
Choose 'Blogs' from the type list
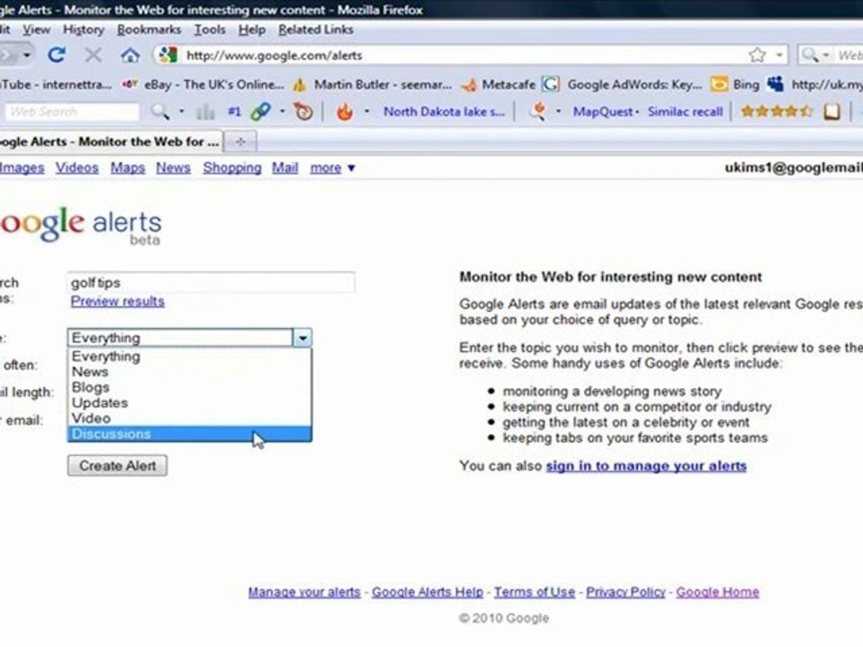189,388
